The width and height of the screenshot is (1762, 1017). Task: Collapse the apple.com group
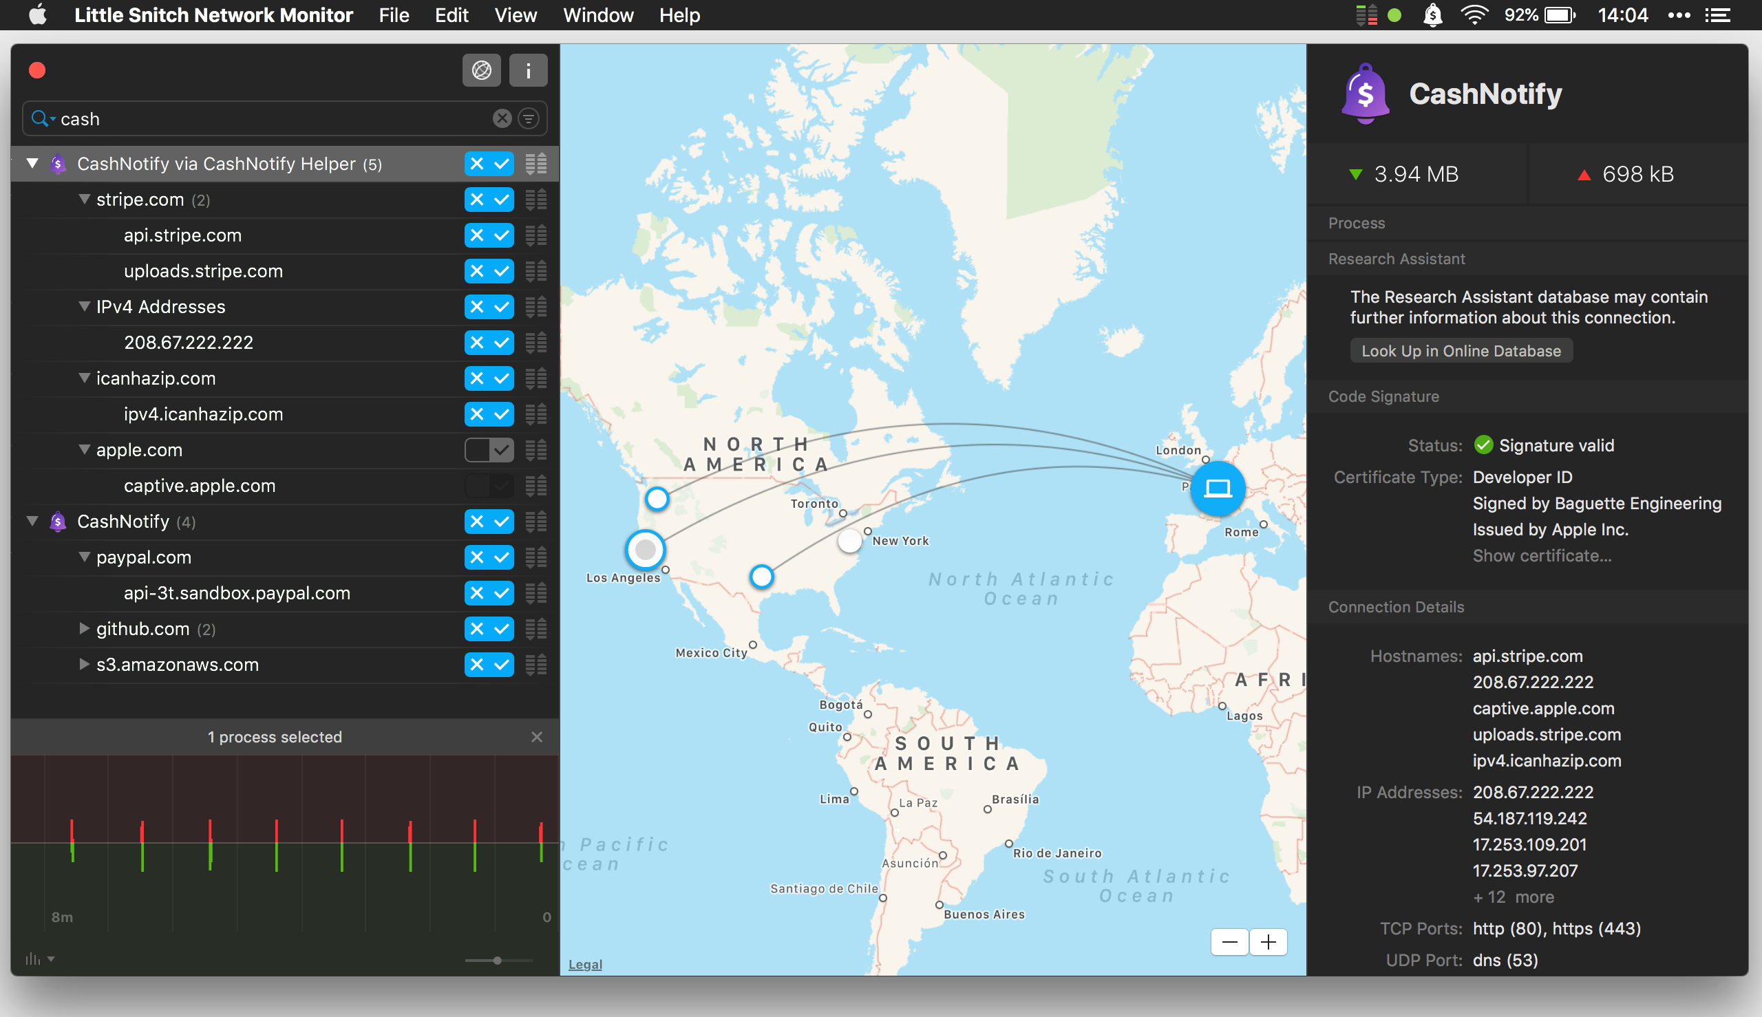click(x=85, y=450)
